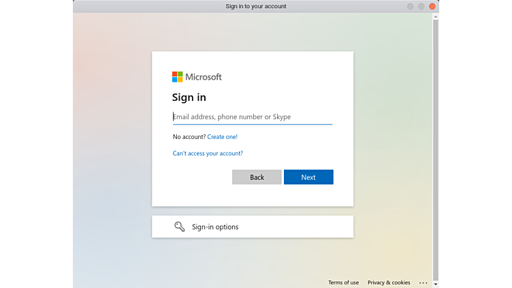Click the 'Sign in to your account' window title
Image resolution: width=512 pixels, height=288 pixels.
point(256,6)
